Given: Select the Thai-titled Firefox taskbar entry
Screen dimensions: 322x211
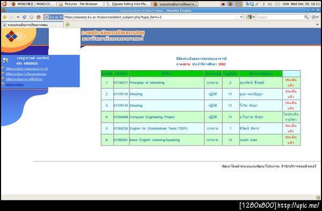Looking at the screenshot, I should 175,4.
